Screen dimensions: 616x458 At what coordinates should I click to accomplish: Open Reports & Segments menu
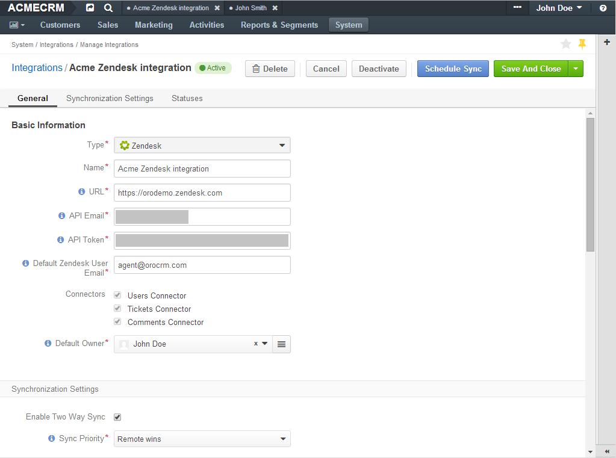point(279,25)
